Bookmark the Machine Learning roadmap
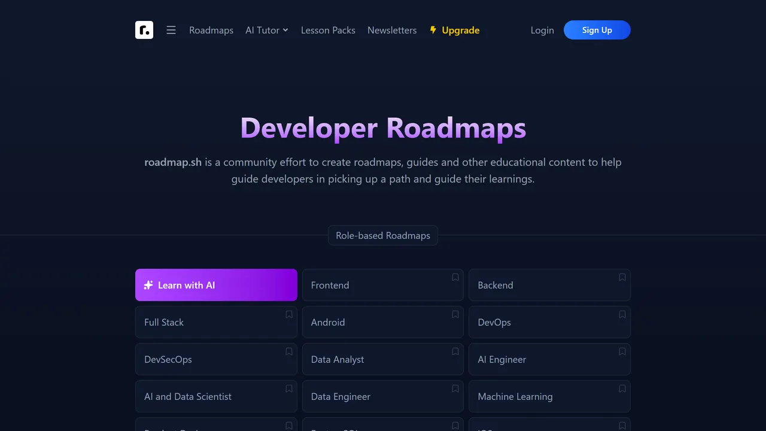Screen dimensions: 766x431 point(622,388)
